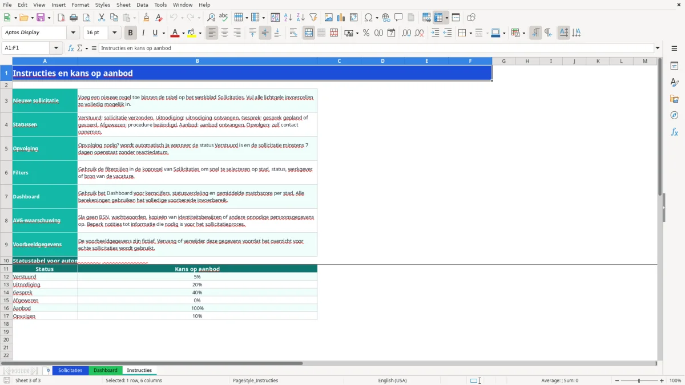Toggle Merge and Center Cells
Screen dimensions: 685x385
(x=309, y=33)
